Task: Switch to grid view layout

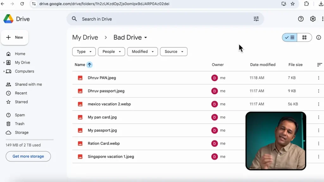Action: click(x=304, y=37)
